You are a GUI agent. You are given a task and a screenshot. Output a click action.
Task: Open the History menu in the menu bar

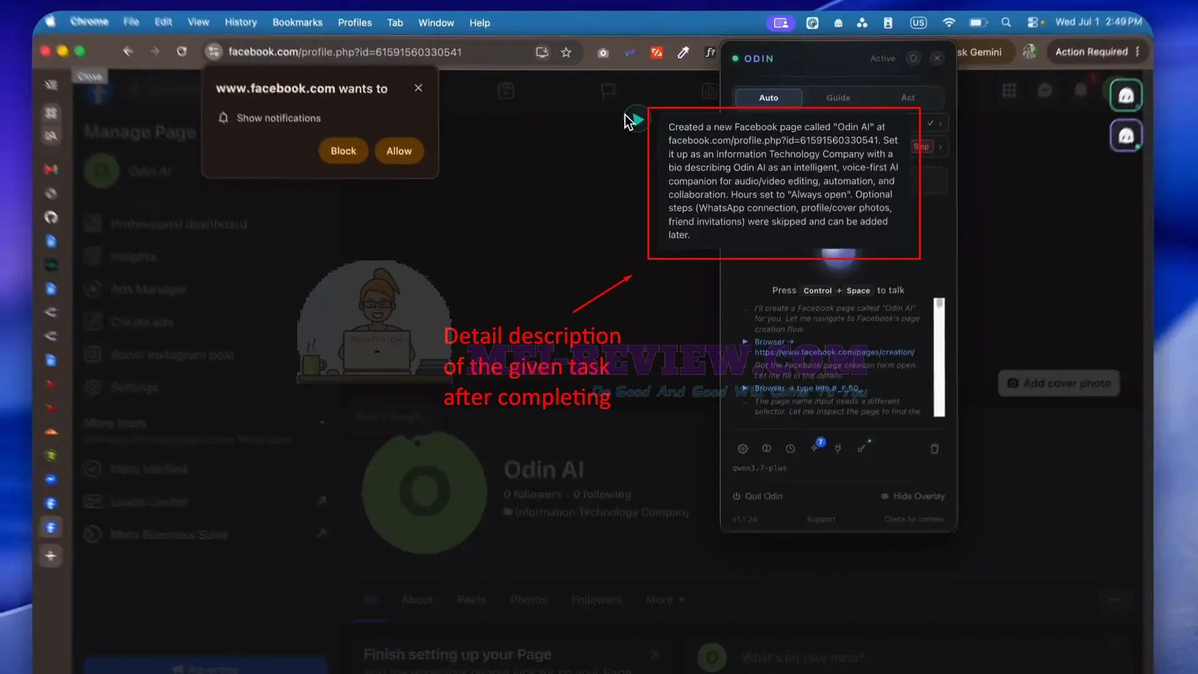(240, 22)
